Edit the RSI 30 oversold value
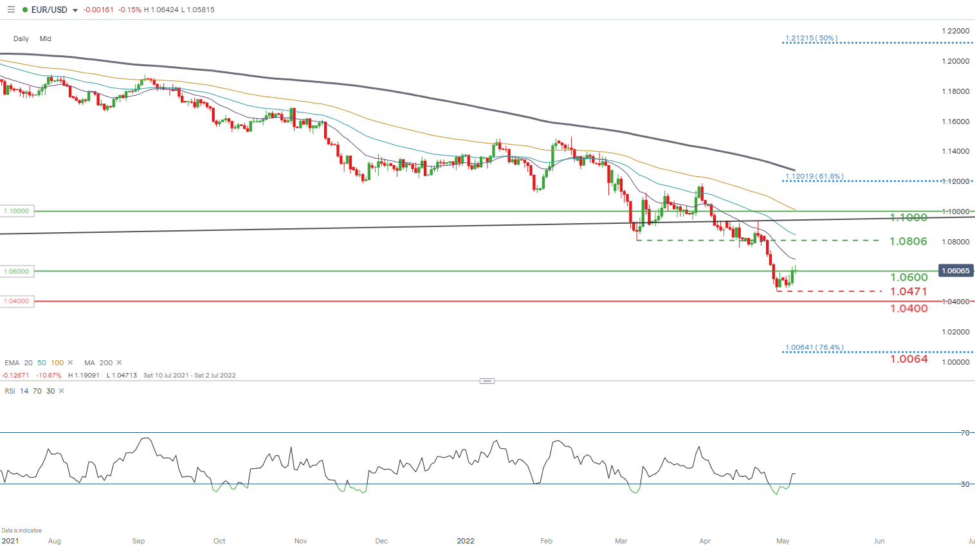975x546 pixels. pyautogui.click(x=50, y=391)
